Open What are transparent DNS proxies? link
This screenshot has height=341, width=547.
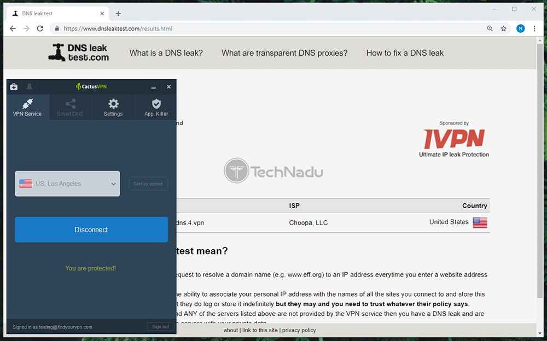pyautogui.click(x=284, y=53)
